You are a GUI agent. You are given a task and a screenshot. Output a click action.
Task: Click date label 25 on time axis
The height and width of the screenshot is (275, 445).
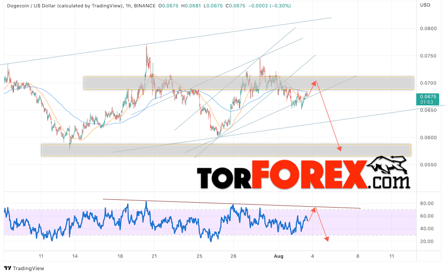(x=200, y=256)
